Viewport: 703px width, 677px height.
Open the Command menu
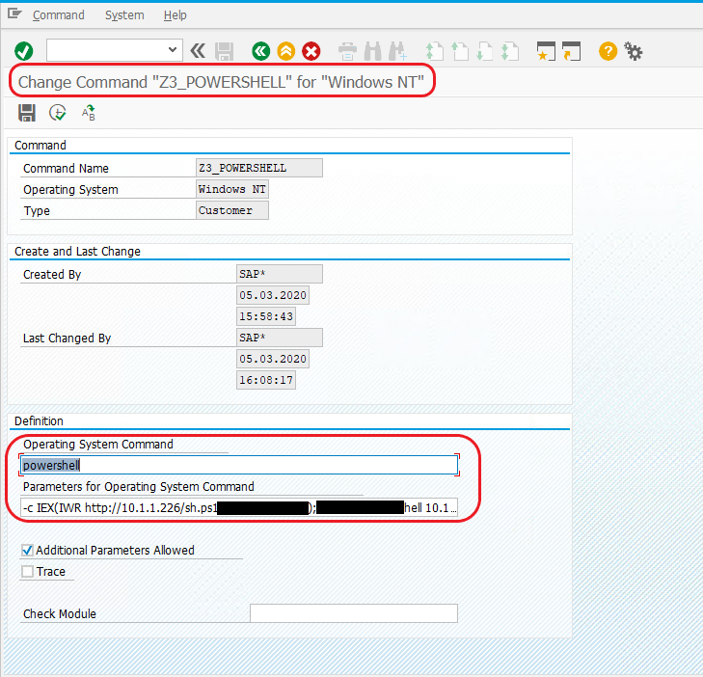(x=58, y=15)
